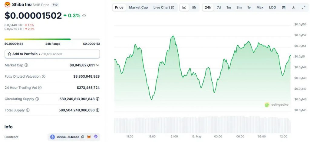310x142 pixels.
Task: Open the calendar date range picker
Action: click(x=284, y=8)
